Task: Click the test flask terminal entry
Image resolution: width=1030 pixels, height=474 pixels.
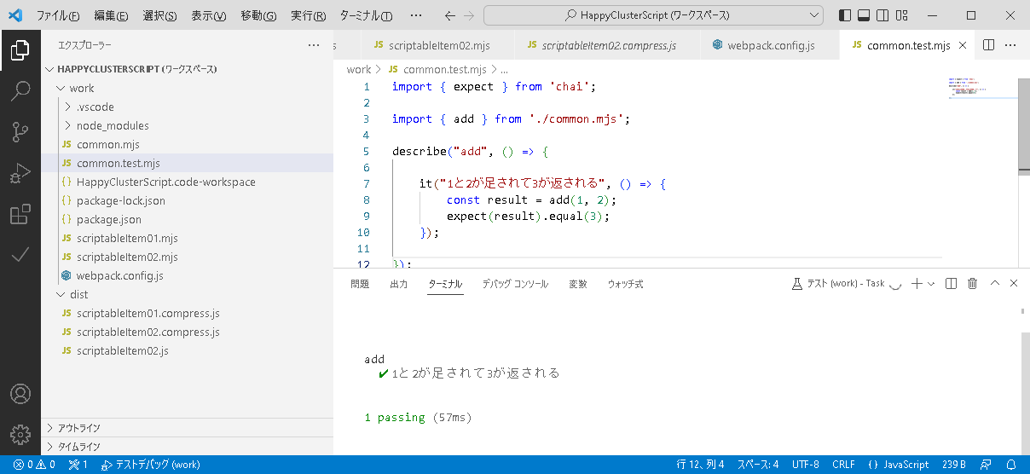Action: 845,284
